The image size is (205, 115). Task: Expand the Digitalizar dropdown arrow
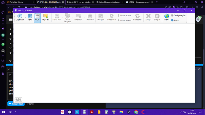tap(26, 18)
